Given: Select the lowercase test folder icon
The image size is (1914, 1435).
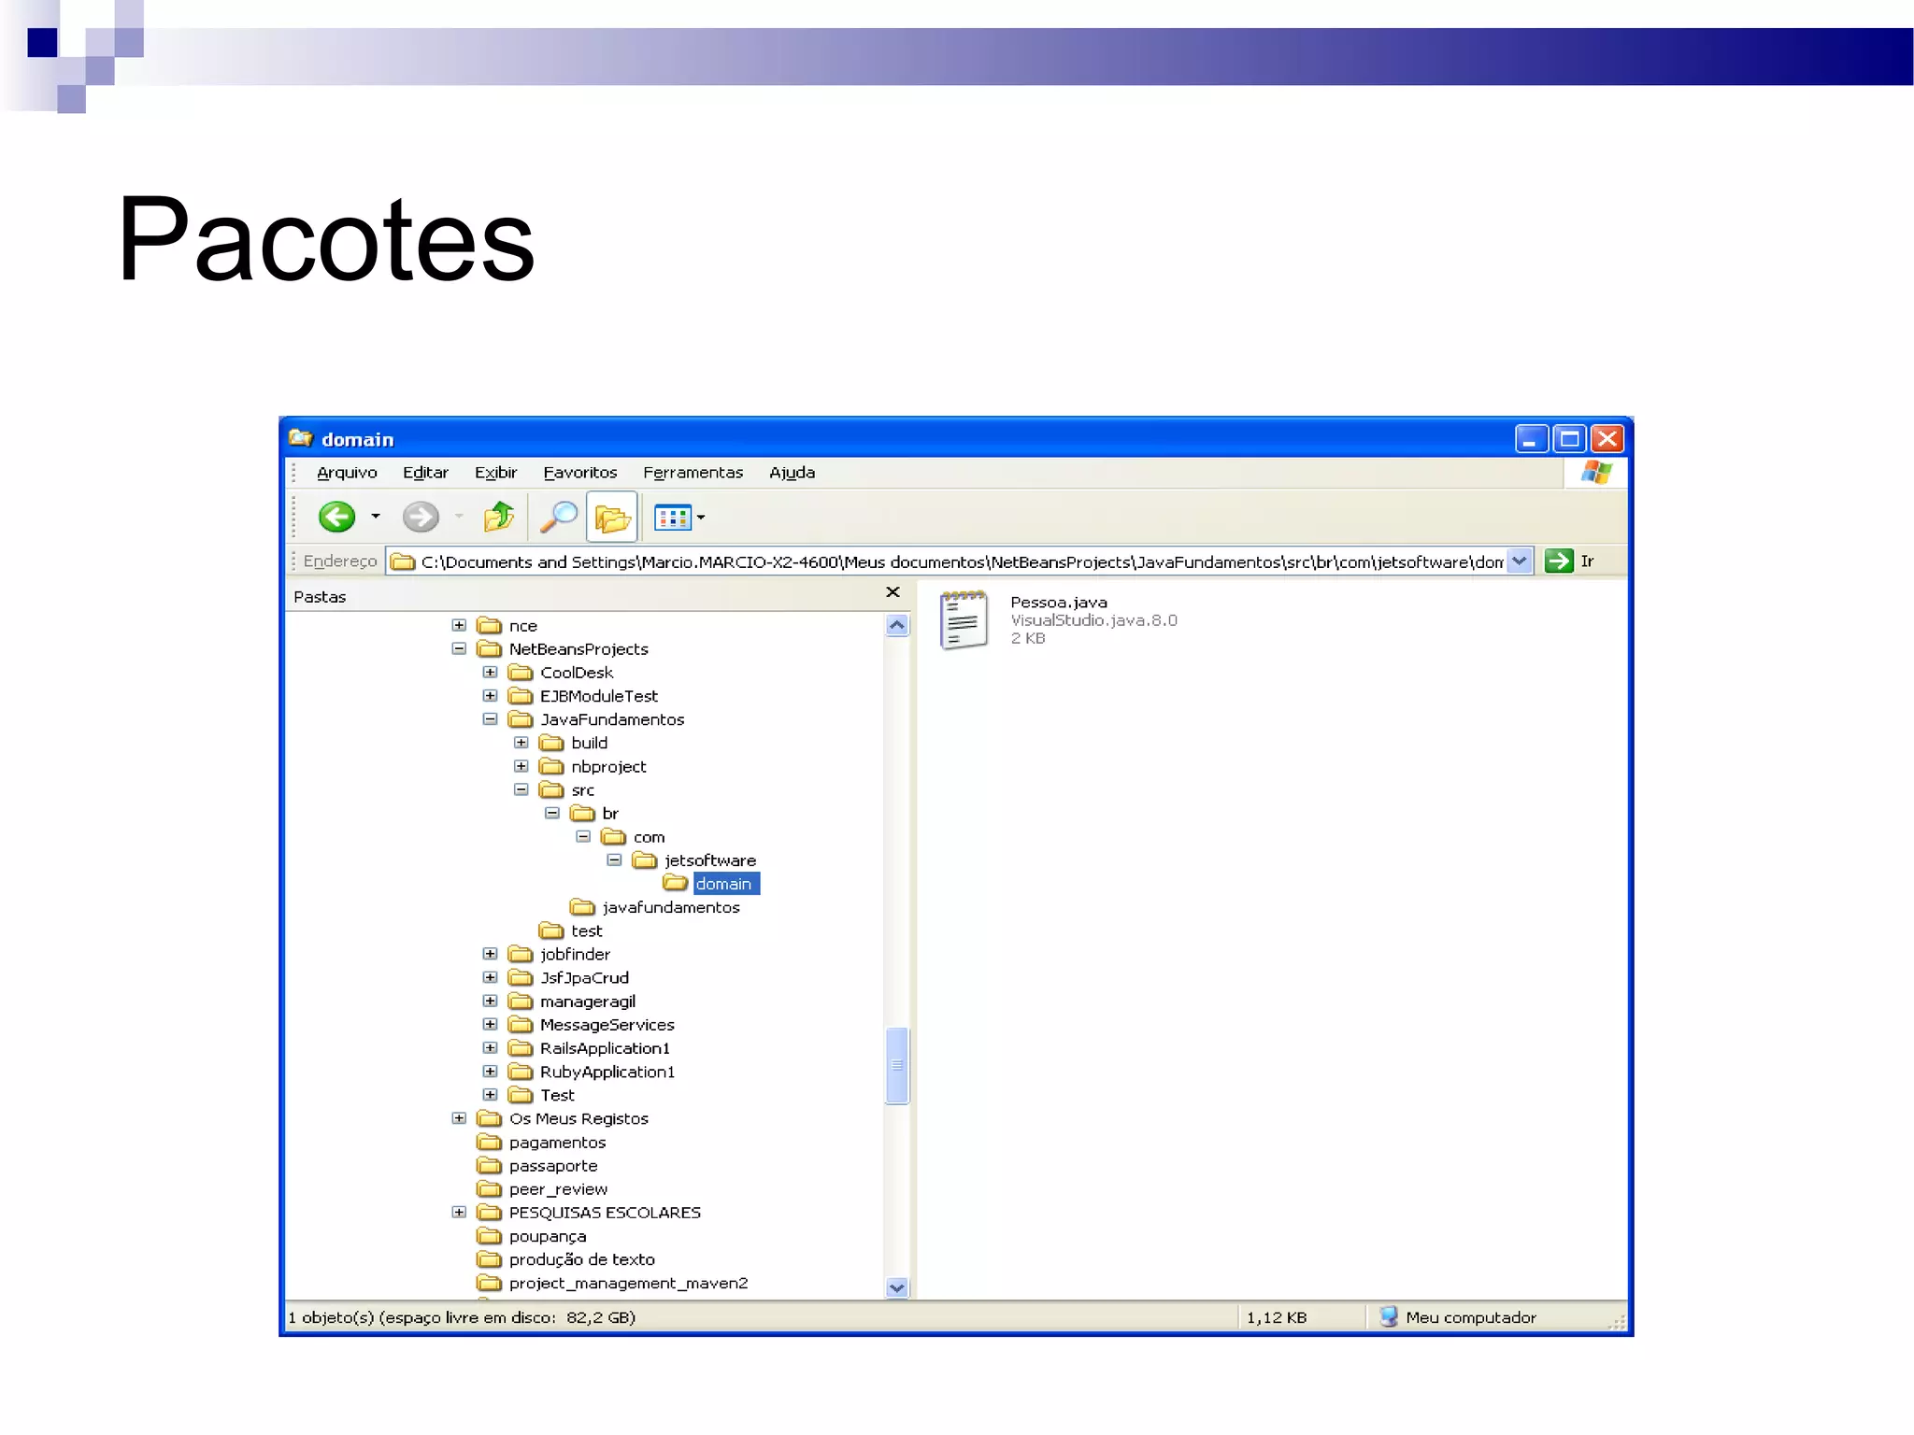Looking at the screenshot, I should click(x=551, y=931).
